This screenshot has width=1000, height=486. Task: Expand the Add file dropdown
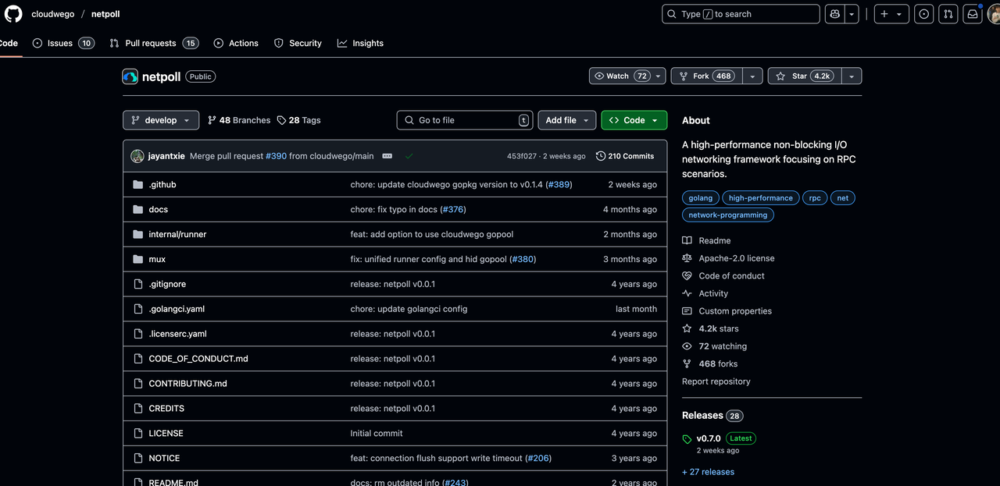coord(566,120)
